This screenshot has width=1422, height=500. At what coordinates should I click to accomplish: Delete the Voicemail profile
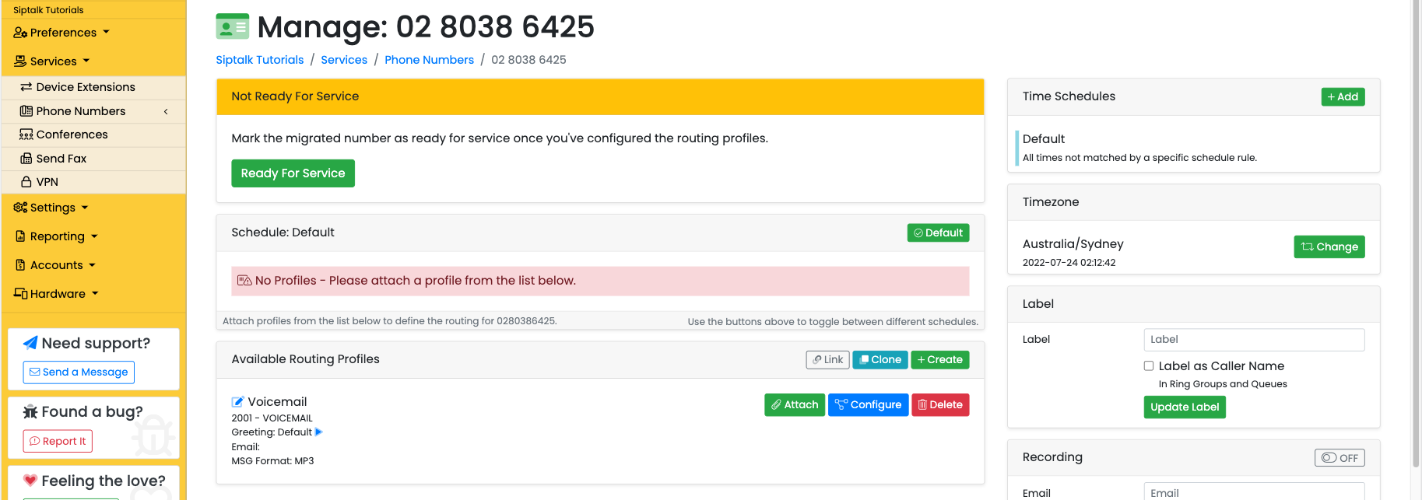click(x=940, y=405)
